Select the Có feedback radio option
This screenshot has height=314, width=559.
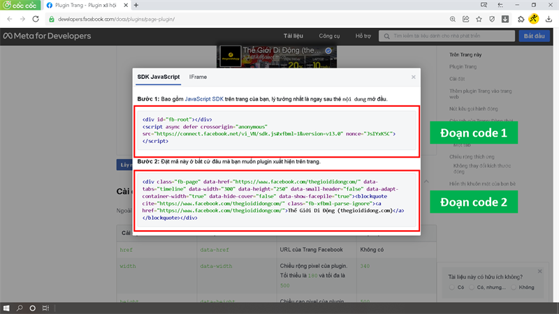[x=452, y=287]
